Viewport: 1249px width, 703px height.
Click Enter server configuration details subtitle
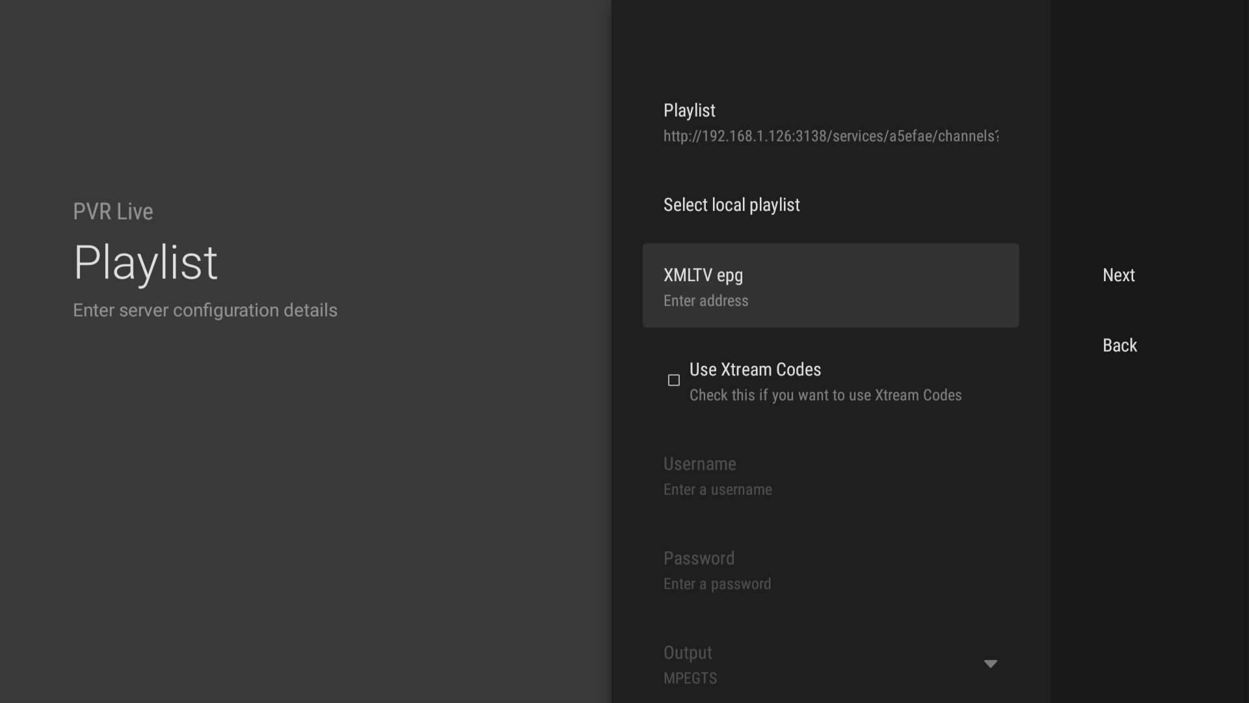205,310
